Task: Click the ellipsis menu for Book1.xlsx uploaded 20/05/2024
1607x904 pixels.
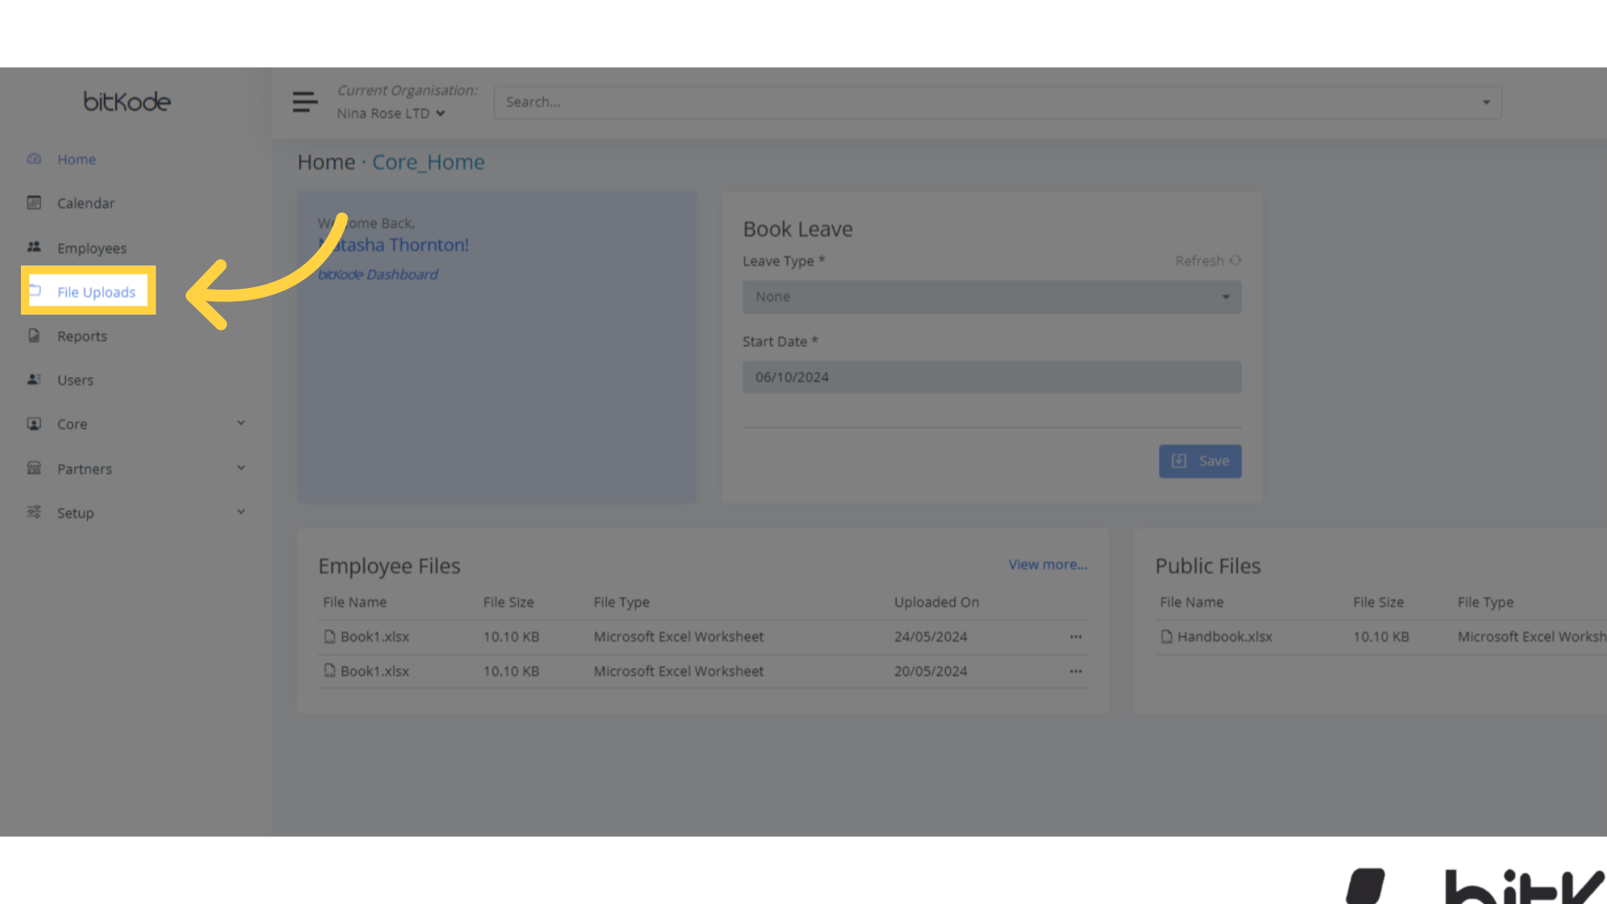Action: [1076, 670]
